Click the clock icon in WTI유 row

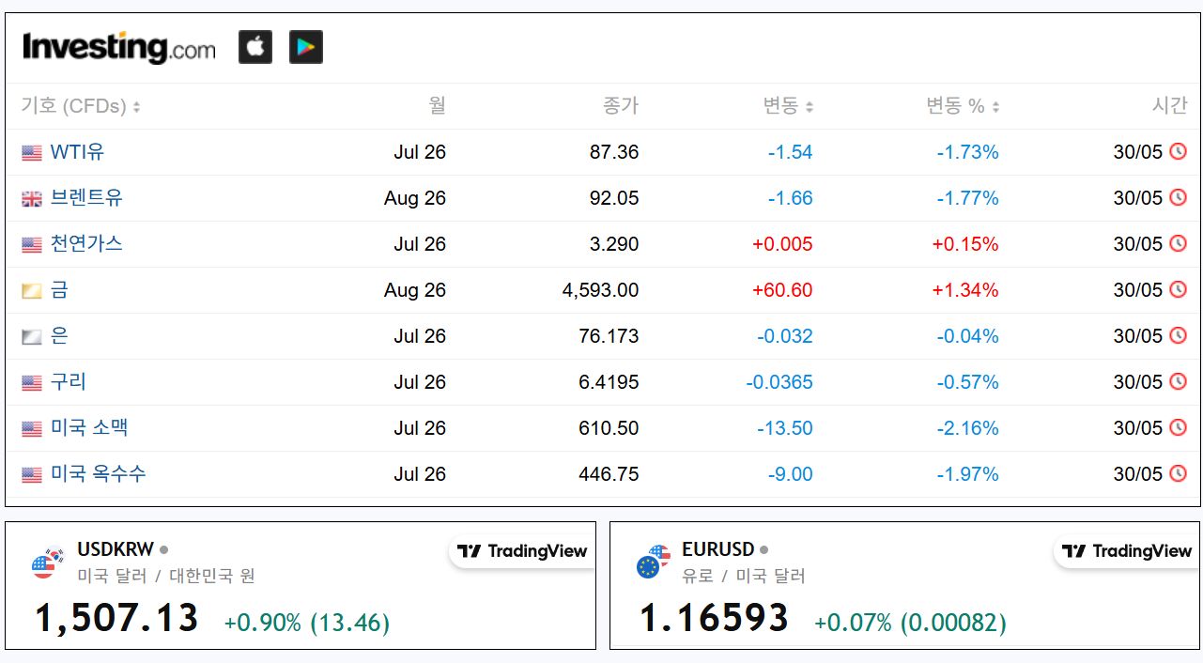pos(1178,151)
